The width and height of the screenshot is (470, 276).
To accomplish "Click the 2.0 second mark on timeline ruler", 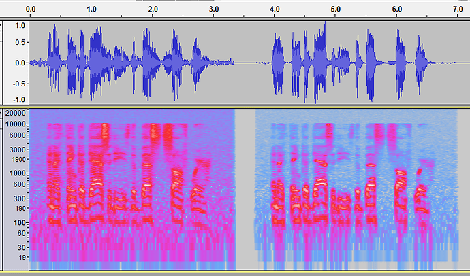I will coord(153,10).
